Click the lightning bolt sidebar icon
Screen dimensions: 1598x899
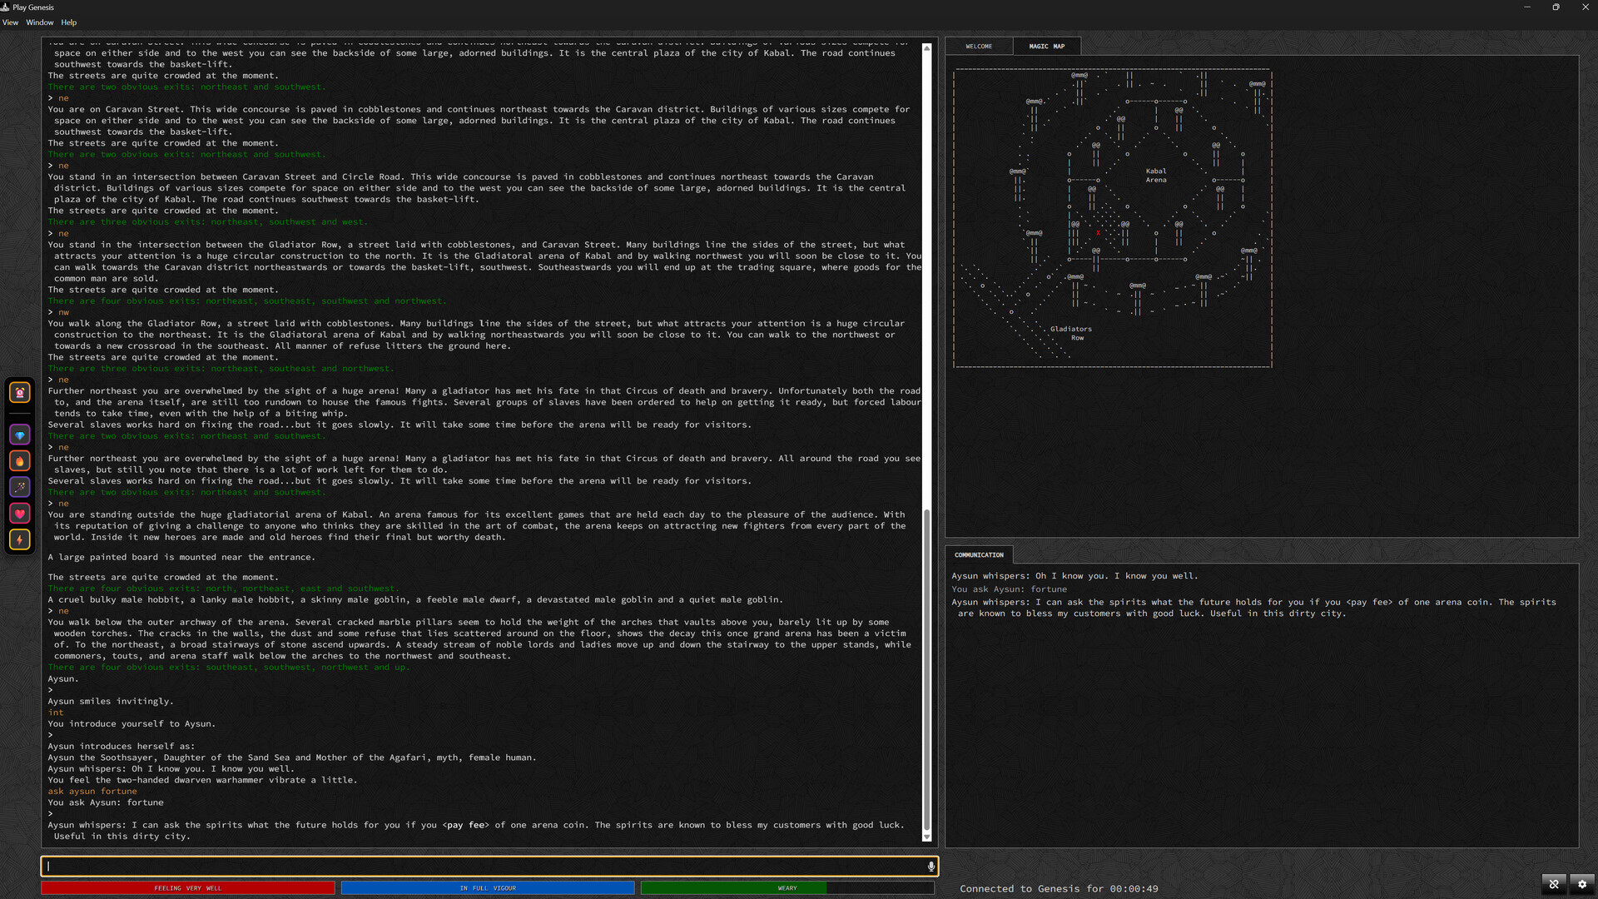20,539
